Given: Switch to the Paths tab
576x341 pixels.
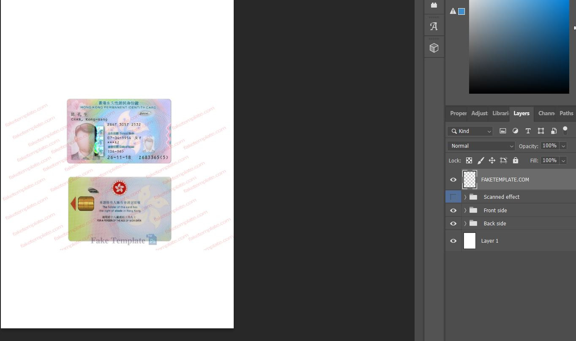Looking at the screenshot, I should (566, 113).
